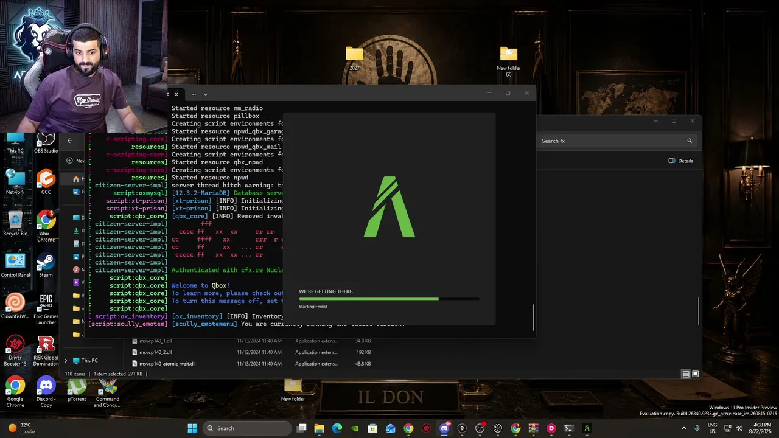Open the New folder (2) desktop folder
The image size is (779, 438).
tap(509, 61)
